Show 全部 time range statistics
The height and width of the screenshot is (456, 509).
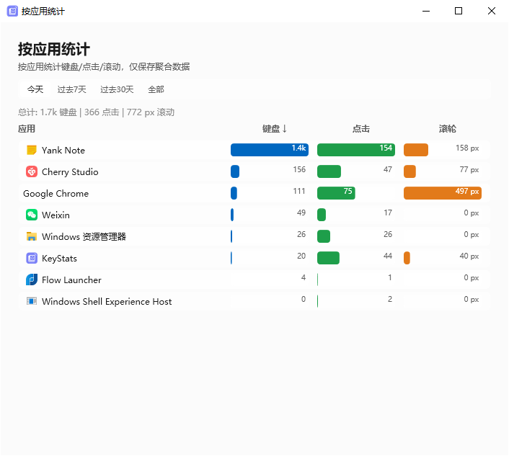coord(156,89)
